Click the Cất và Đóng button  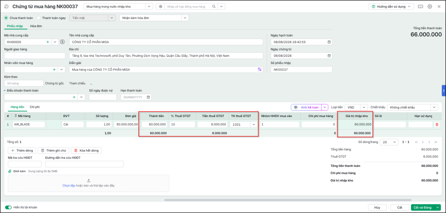click(423, 207)
